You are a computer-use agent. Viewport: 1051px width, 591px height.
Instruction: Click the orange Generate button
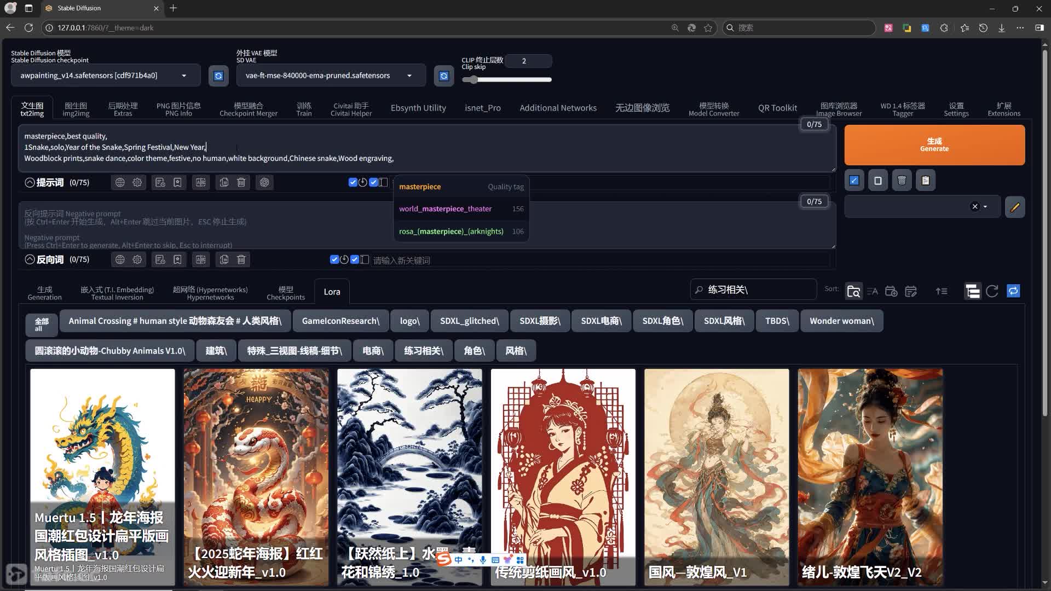click(x=934, y=145)
